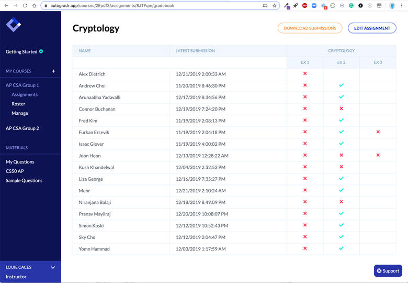Screen dimensions: 408x283
Task: Click the user profile avatar icon
Action: click(392, 5)
